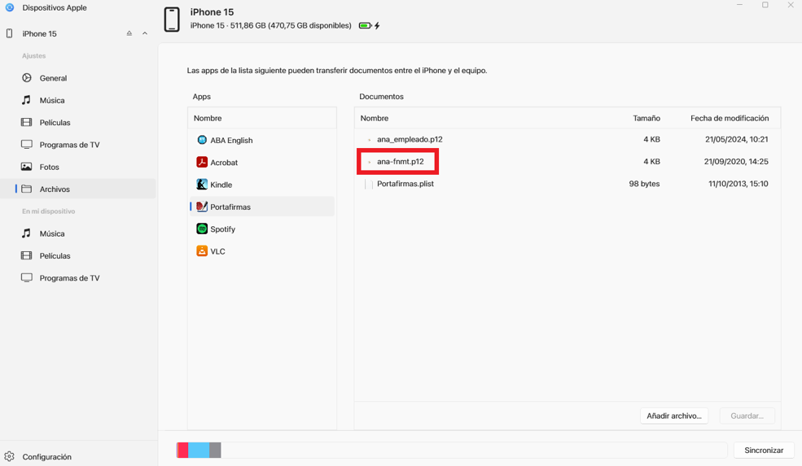This screenshot has height=466, width=802.
Task: Sort by Fecha de modificación header
Action: 730,118
